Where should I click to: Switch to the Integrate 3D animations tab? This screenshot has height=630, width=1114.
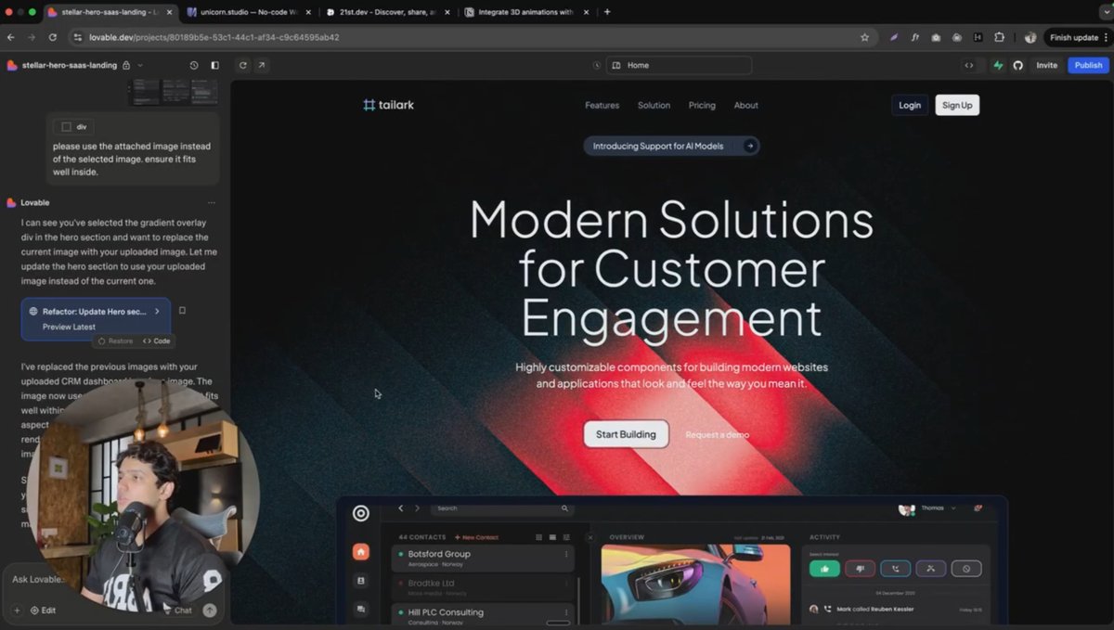(x=526, y=12)
